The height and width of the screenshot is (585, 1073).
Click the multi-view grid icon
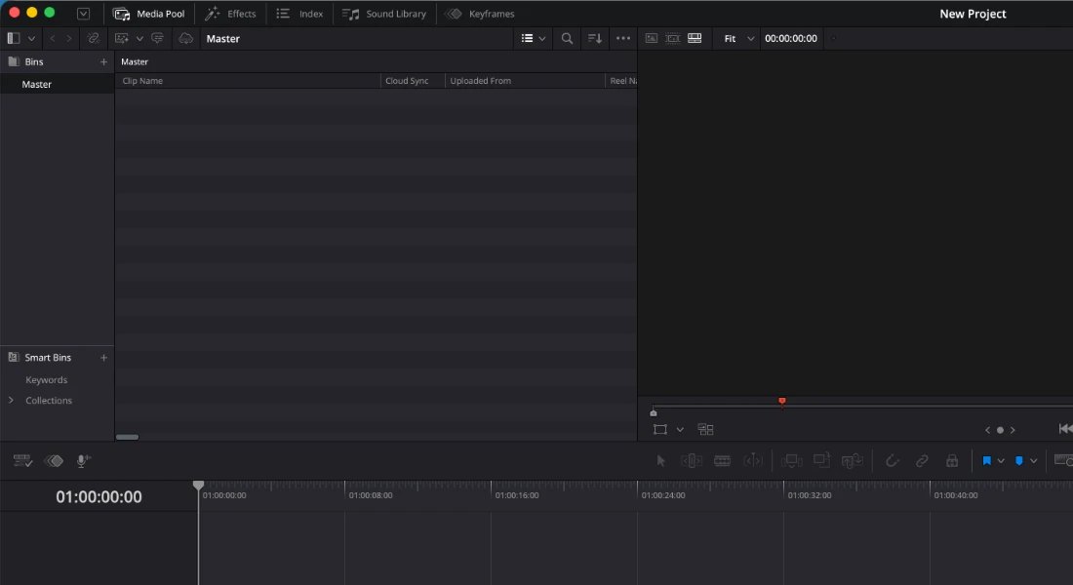pos(705,430)
